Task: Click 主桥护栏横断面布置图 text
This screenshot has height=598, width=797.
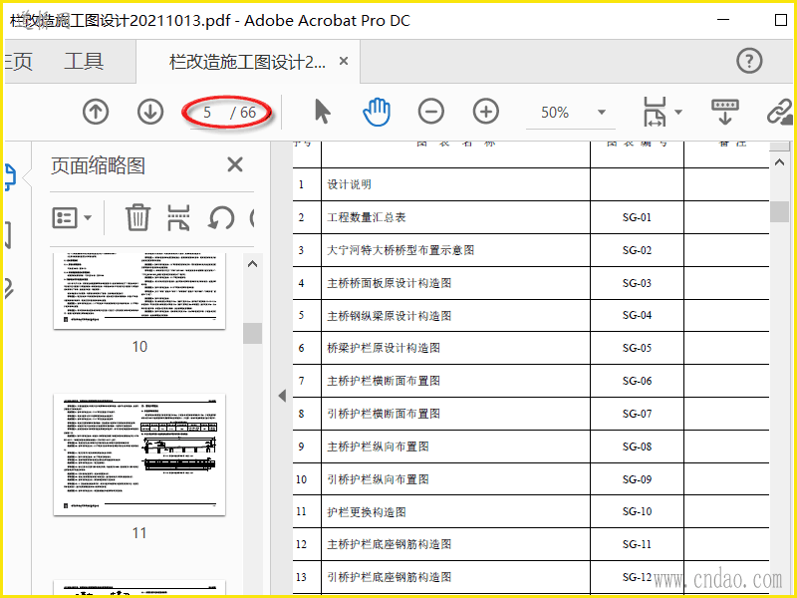Action: click(384, 381)
